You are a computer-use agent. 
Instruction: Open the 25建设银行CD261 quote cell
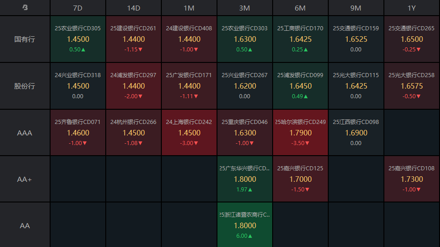click(x=133, y=39)
